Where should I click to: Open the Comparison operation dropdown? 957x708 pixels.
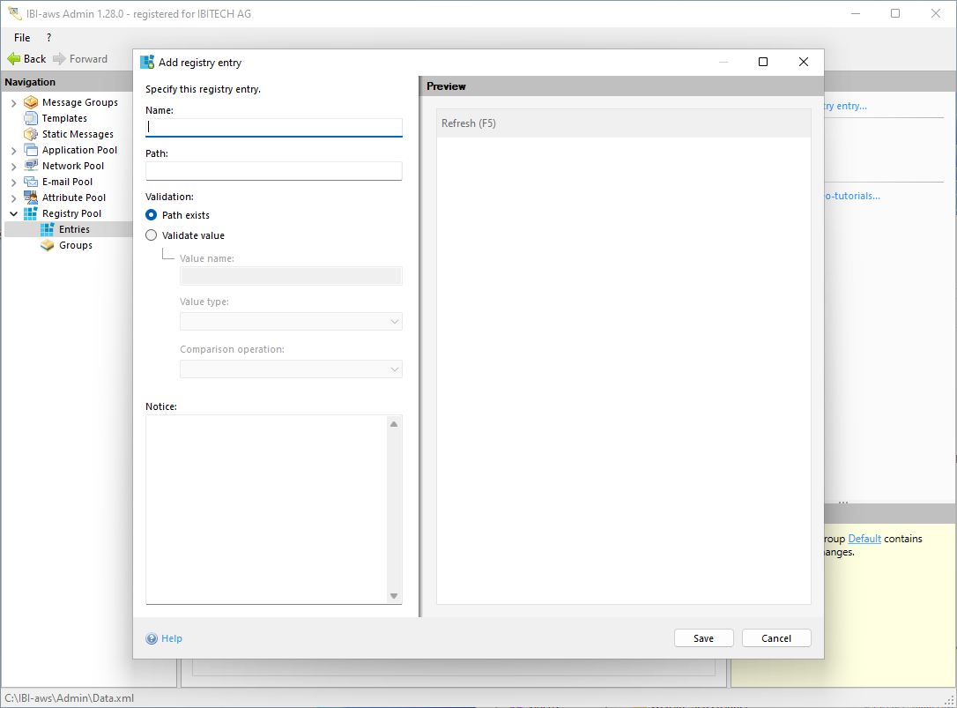[291, 369]
